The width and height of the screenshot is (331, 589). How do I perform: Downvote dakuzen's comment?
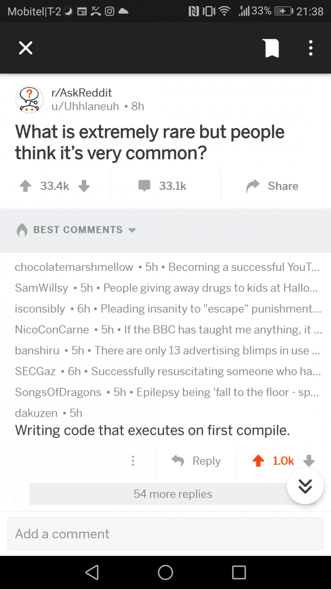point(308,461)
